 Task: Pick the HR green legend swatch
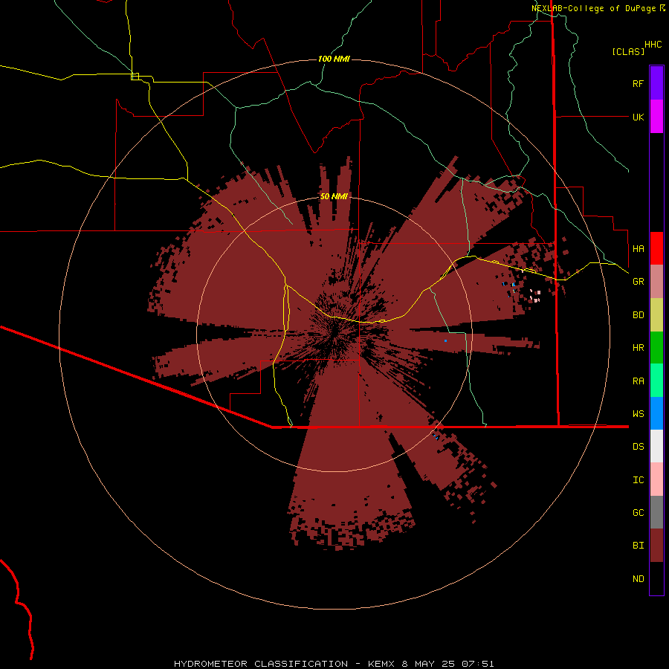coord(656,348)
